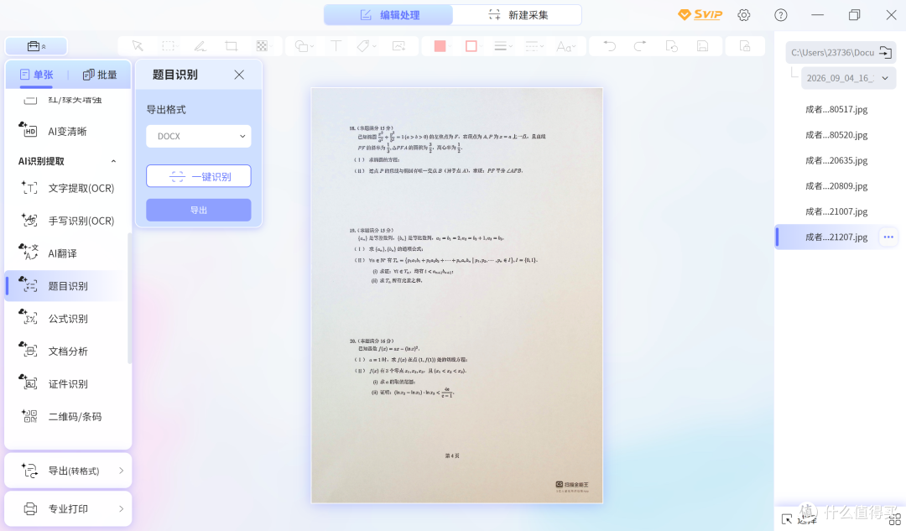Insert image using the picture icon

(x=398, y=46)
